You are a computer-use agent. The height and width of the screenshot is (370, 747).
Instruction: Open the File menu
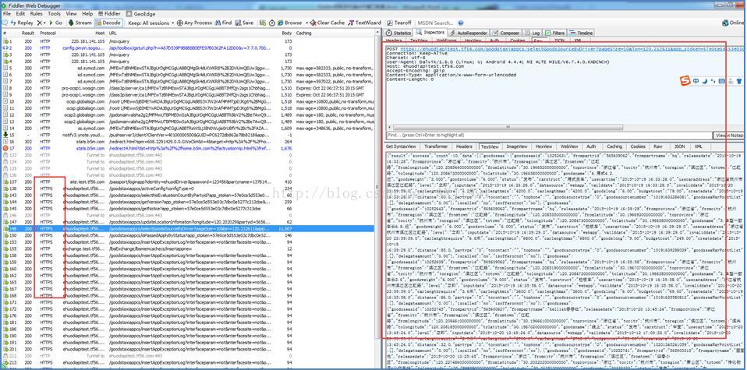(x=7, y=14)
